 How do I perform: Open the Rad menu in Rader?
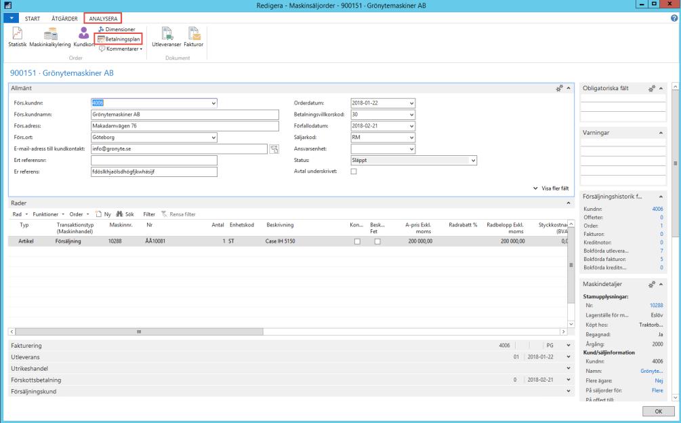20,214
